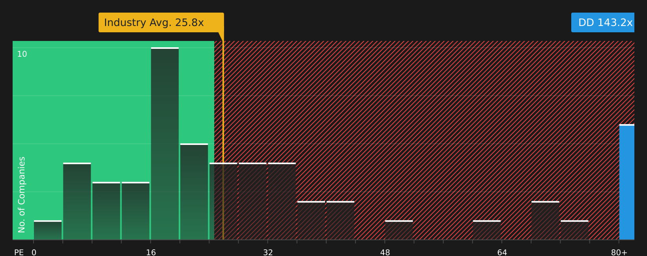Select the tallest bar with 10 companies

(x=165, y=143)
